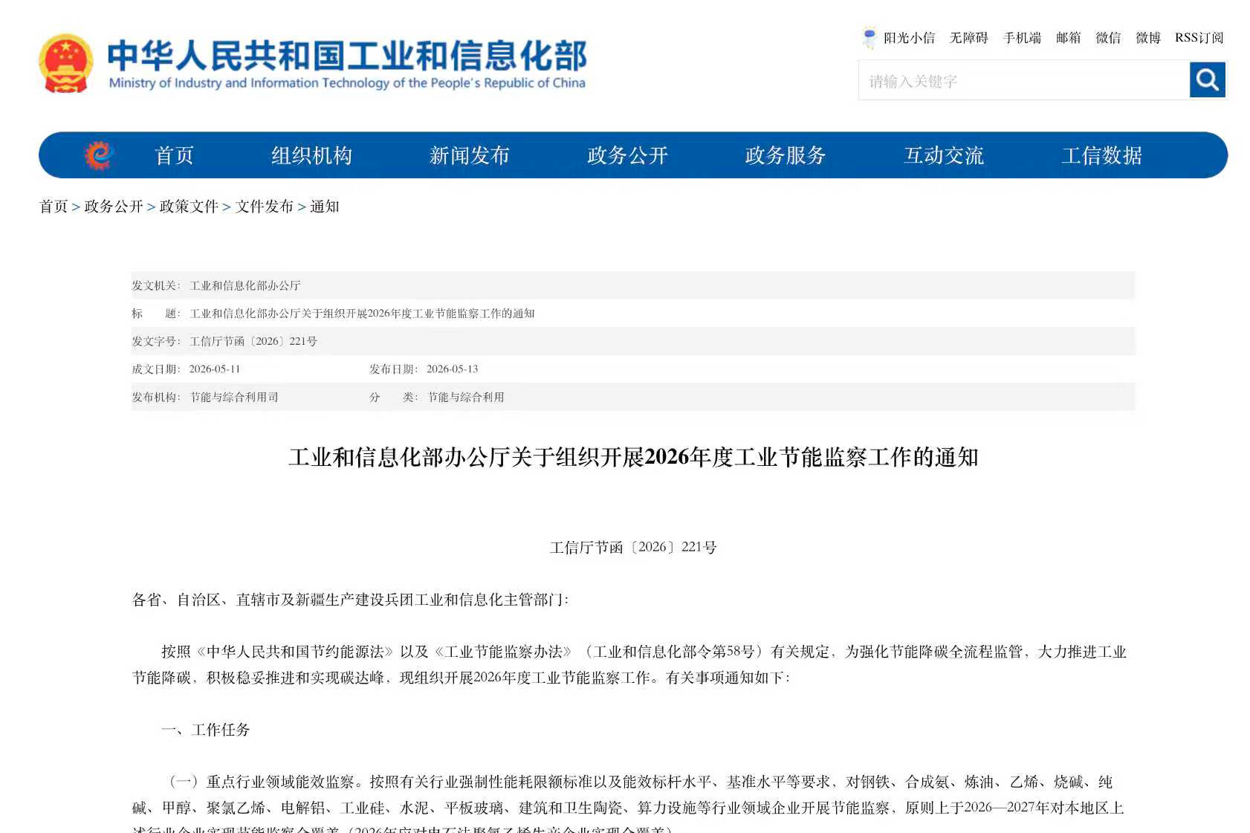Click 政策文件 in the breadcrumb
The height and width of the screenshot is (833, 1250).
[189, 207]
